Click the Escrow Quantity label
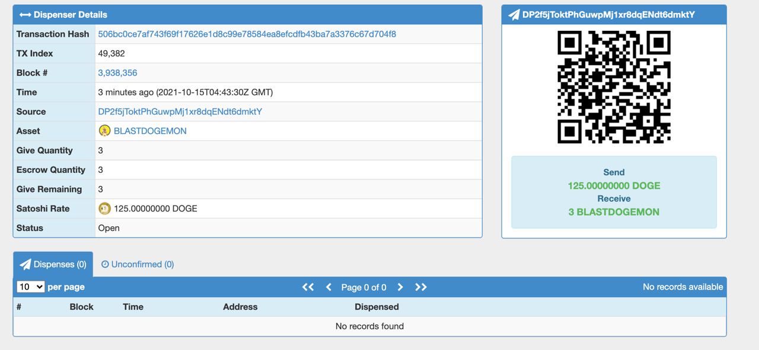 [x=51, y=170]
